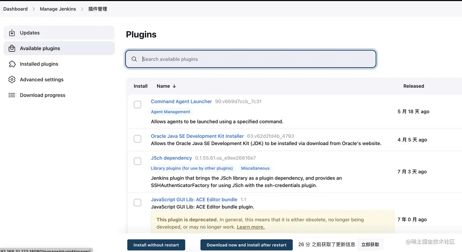462x252 pixels.
Task: Open Advanced settings section
Action: click(x=59, y=79)
